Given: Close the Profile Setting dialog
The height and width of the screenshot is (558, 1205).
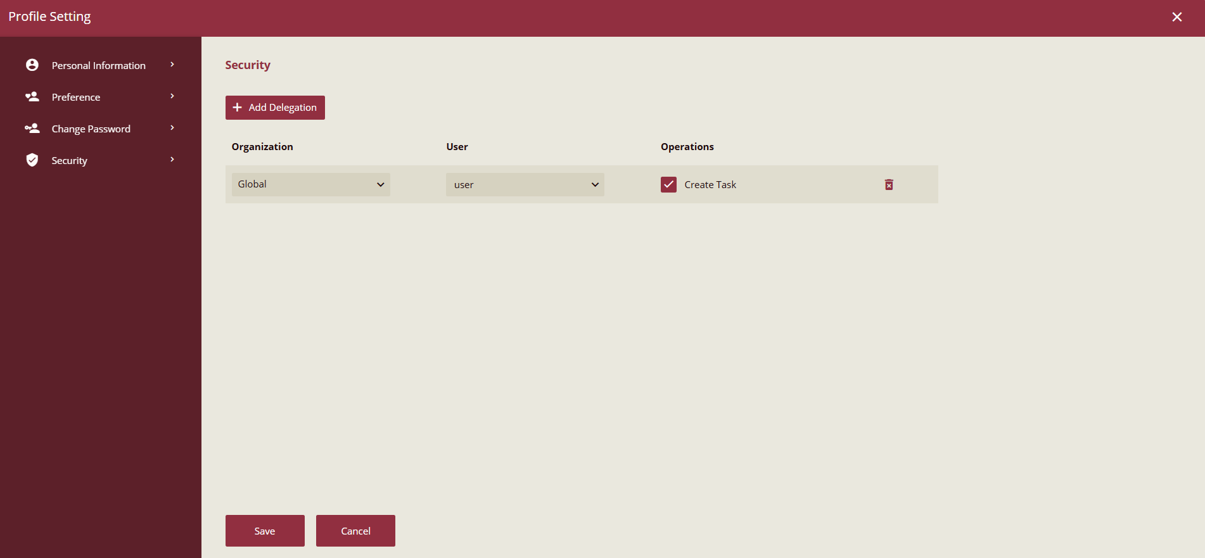Looking at the screenshot, I should point(1177,17).
